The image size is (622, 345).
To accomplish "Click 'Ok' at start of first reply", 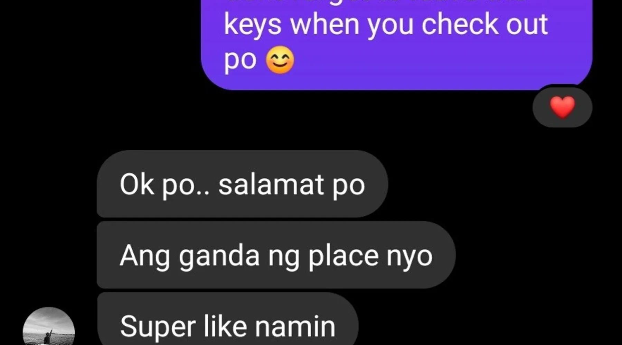I will (x=136, y=185).
